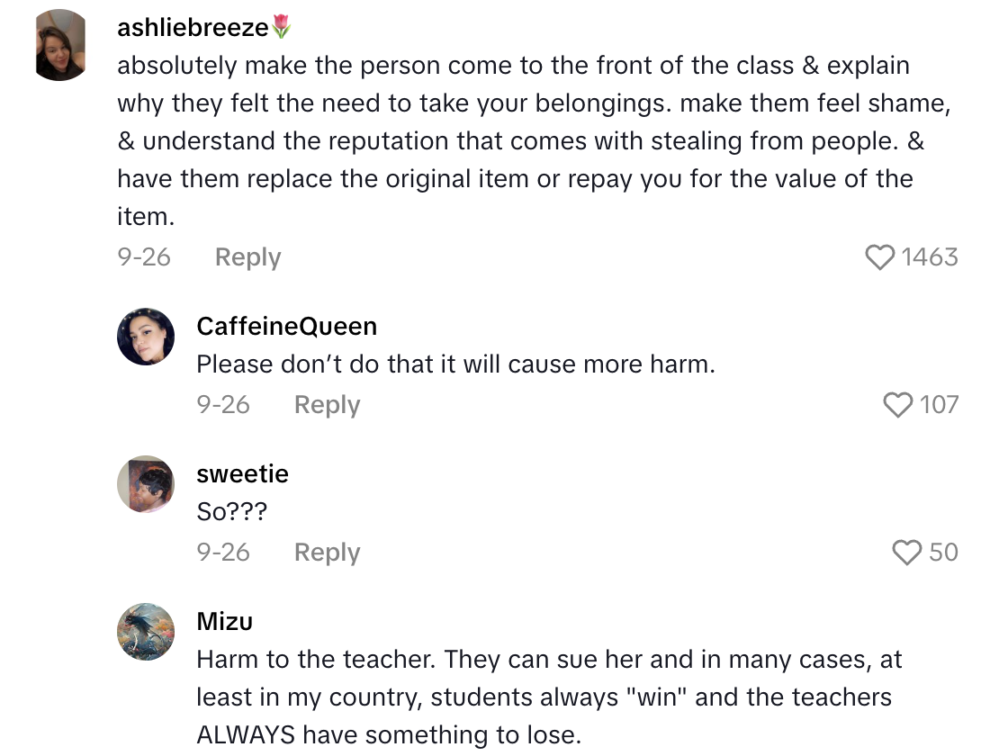Select the like count 107
Image resolution: width=999 pixels, height=756 pixels.
[941, 405]
